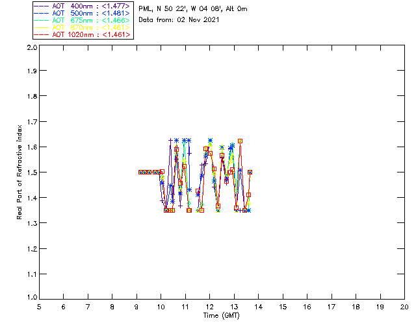Click the y-axis tick label '1.9'
Viewport: 416px width, 332px height.
[32, 71]
